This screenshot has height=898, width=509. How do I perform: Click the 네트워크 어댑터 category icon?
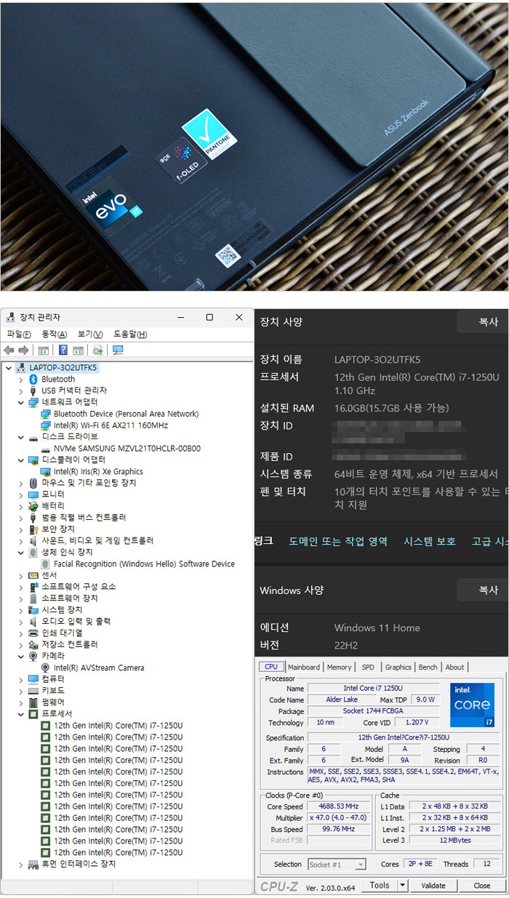point(33,402)
